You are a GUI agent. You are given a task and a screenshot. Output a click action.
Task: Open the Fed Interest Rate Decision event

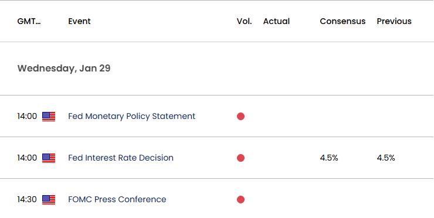click(x=121, y=158)
